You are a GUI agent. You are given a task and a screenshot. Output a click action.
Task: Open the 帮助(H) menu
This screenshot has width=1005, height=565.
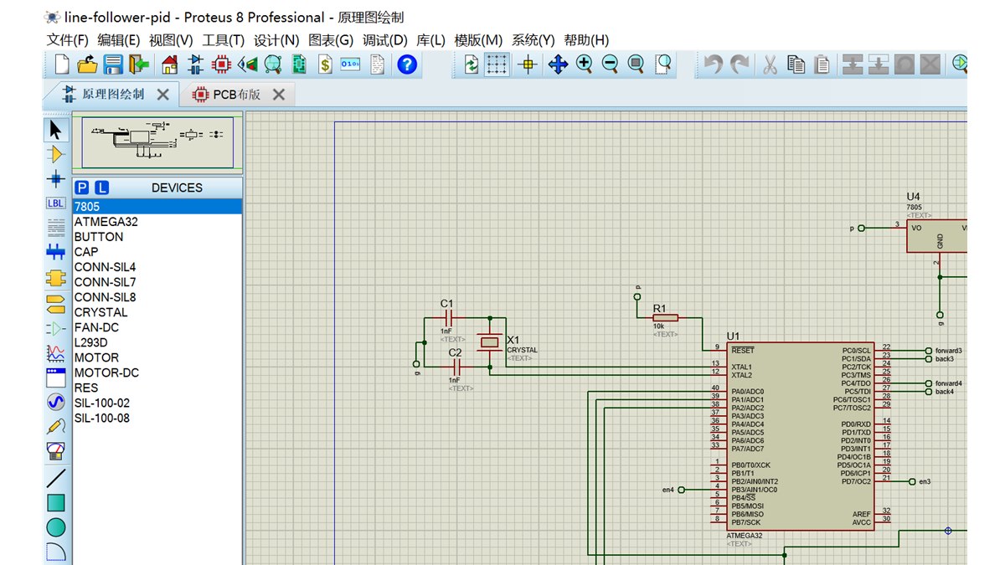586,40
